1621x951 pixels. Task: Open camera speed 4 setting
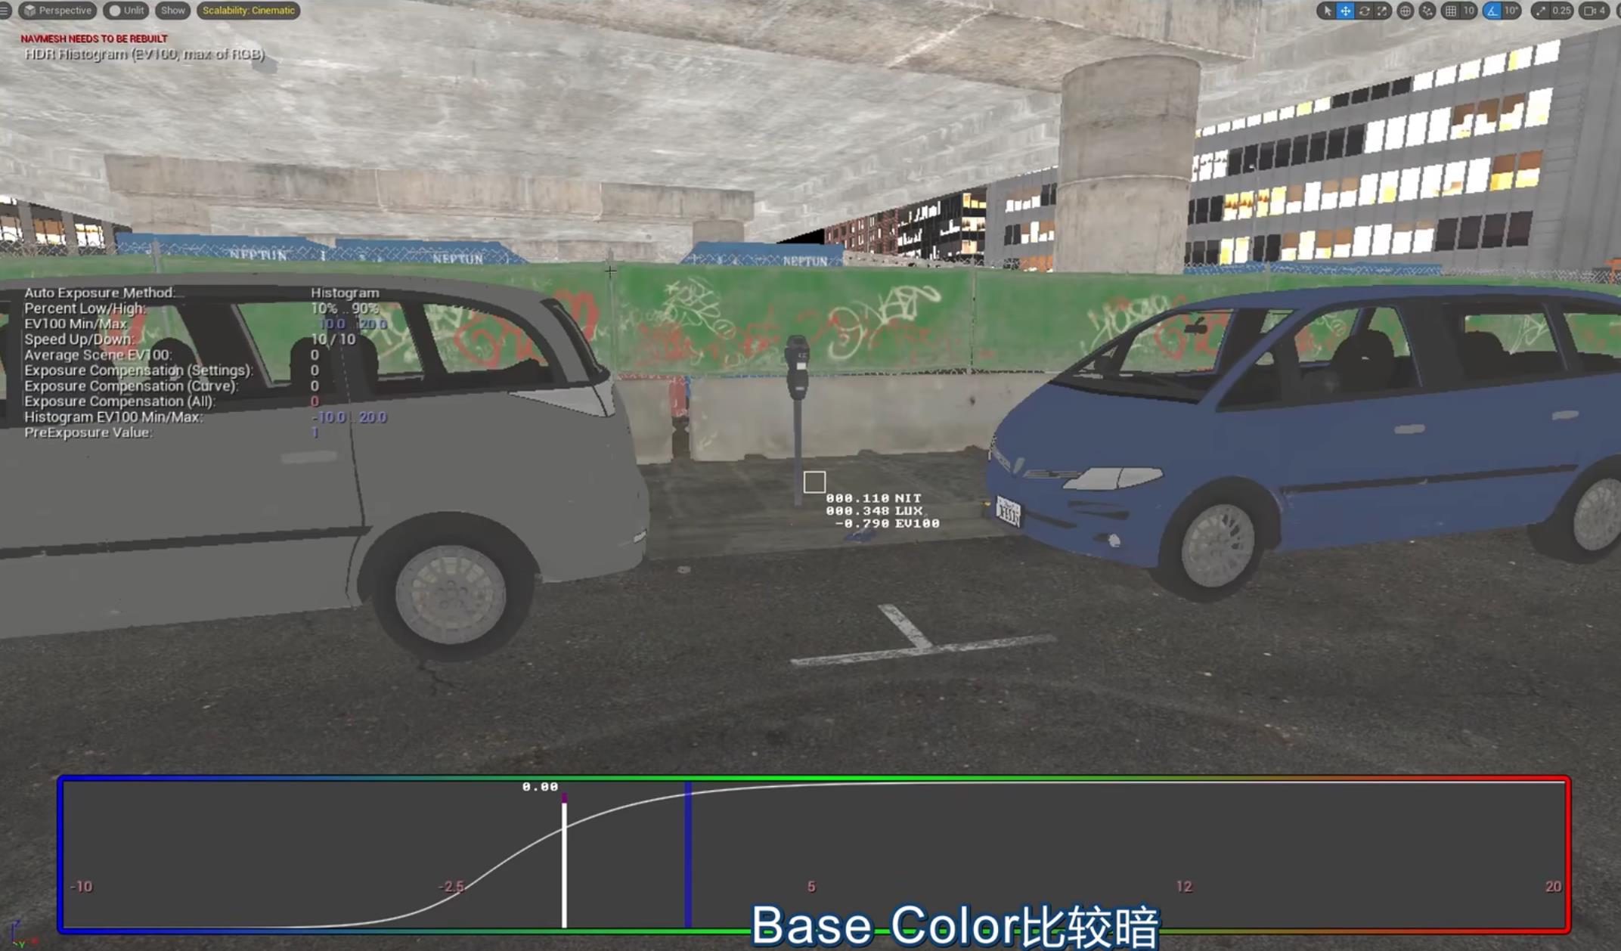pyautogui.click(x=1595, y=11)
